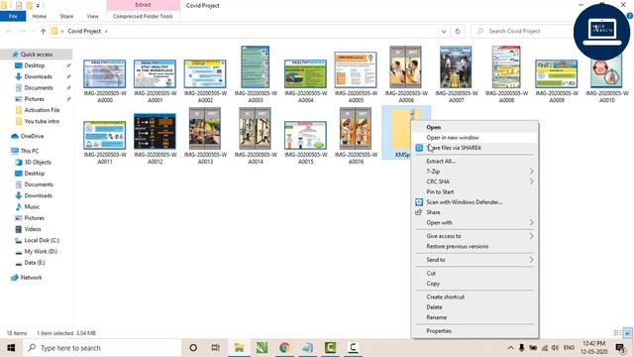Viewport: 634px width, 357px height.
Task: Click the Up one level arrow
Action: click(43, 31)
